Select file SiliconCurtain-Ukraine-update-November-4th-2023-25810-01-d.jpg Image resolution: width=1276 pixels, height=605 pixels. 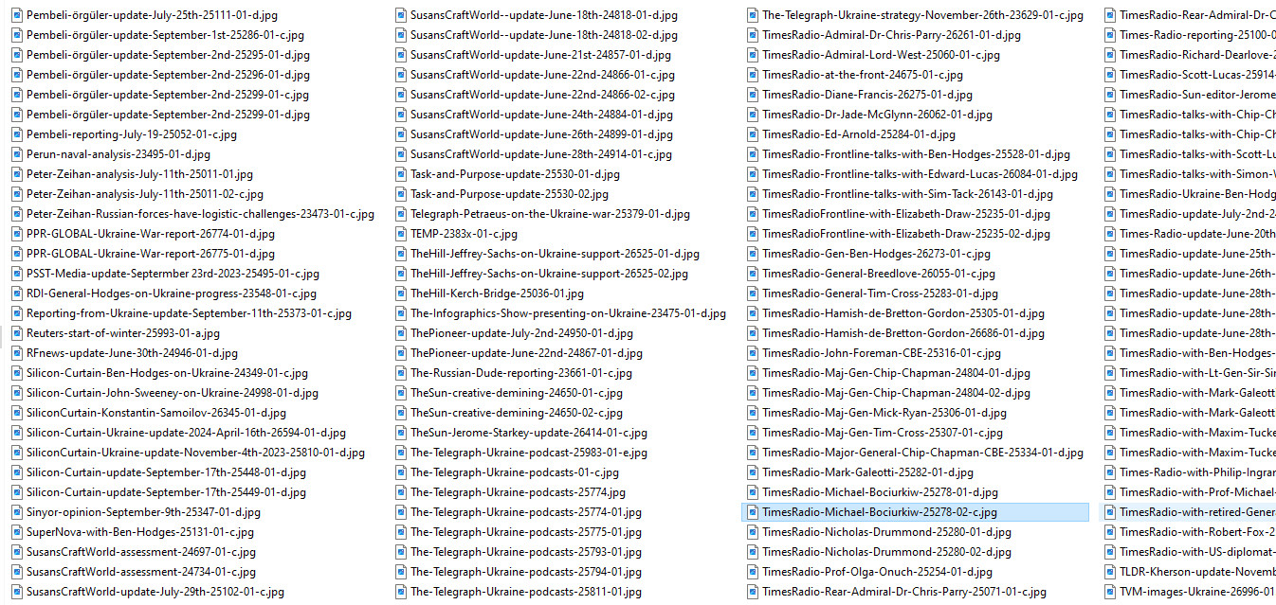(195, 453)
